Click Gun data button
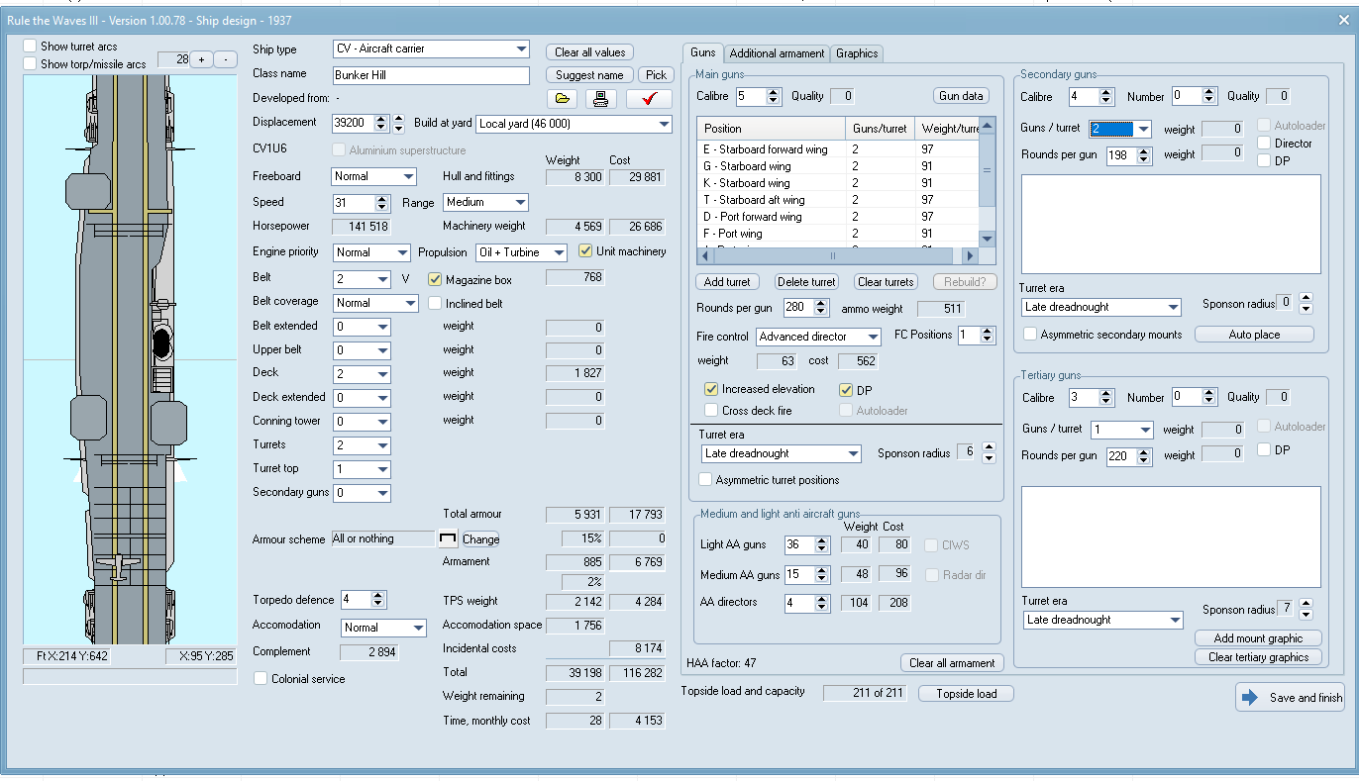The height and width of the screenshot is (781, 1359). click(961, 96)
